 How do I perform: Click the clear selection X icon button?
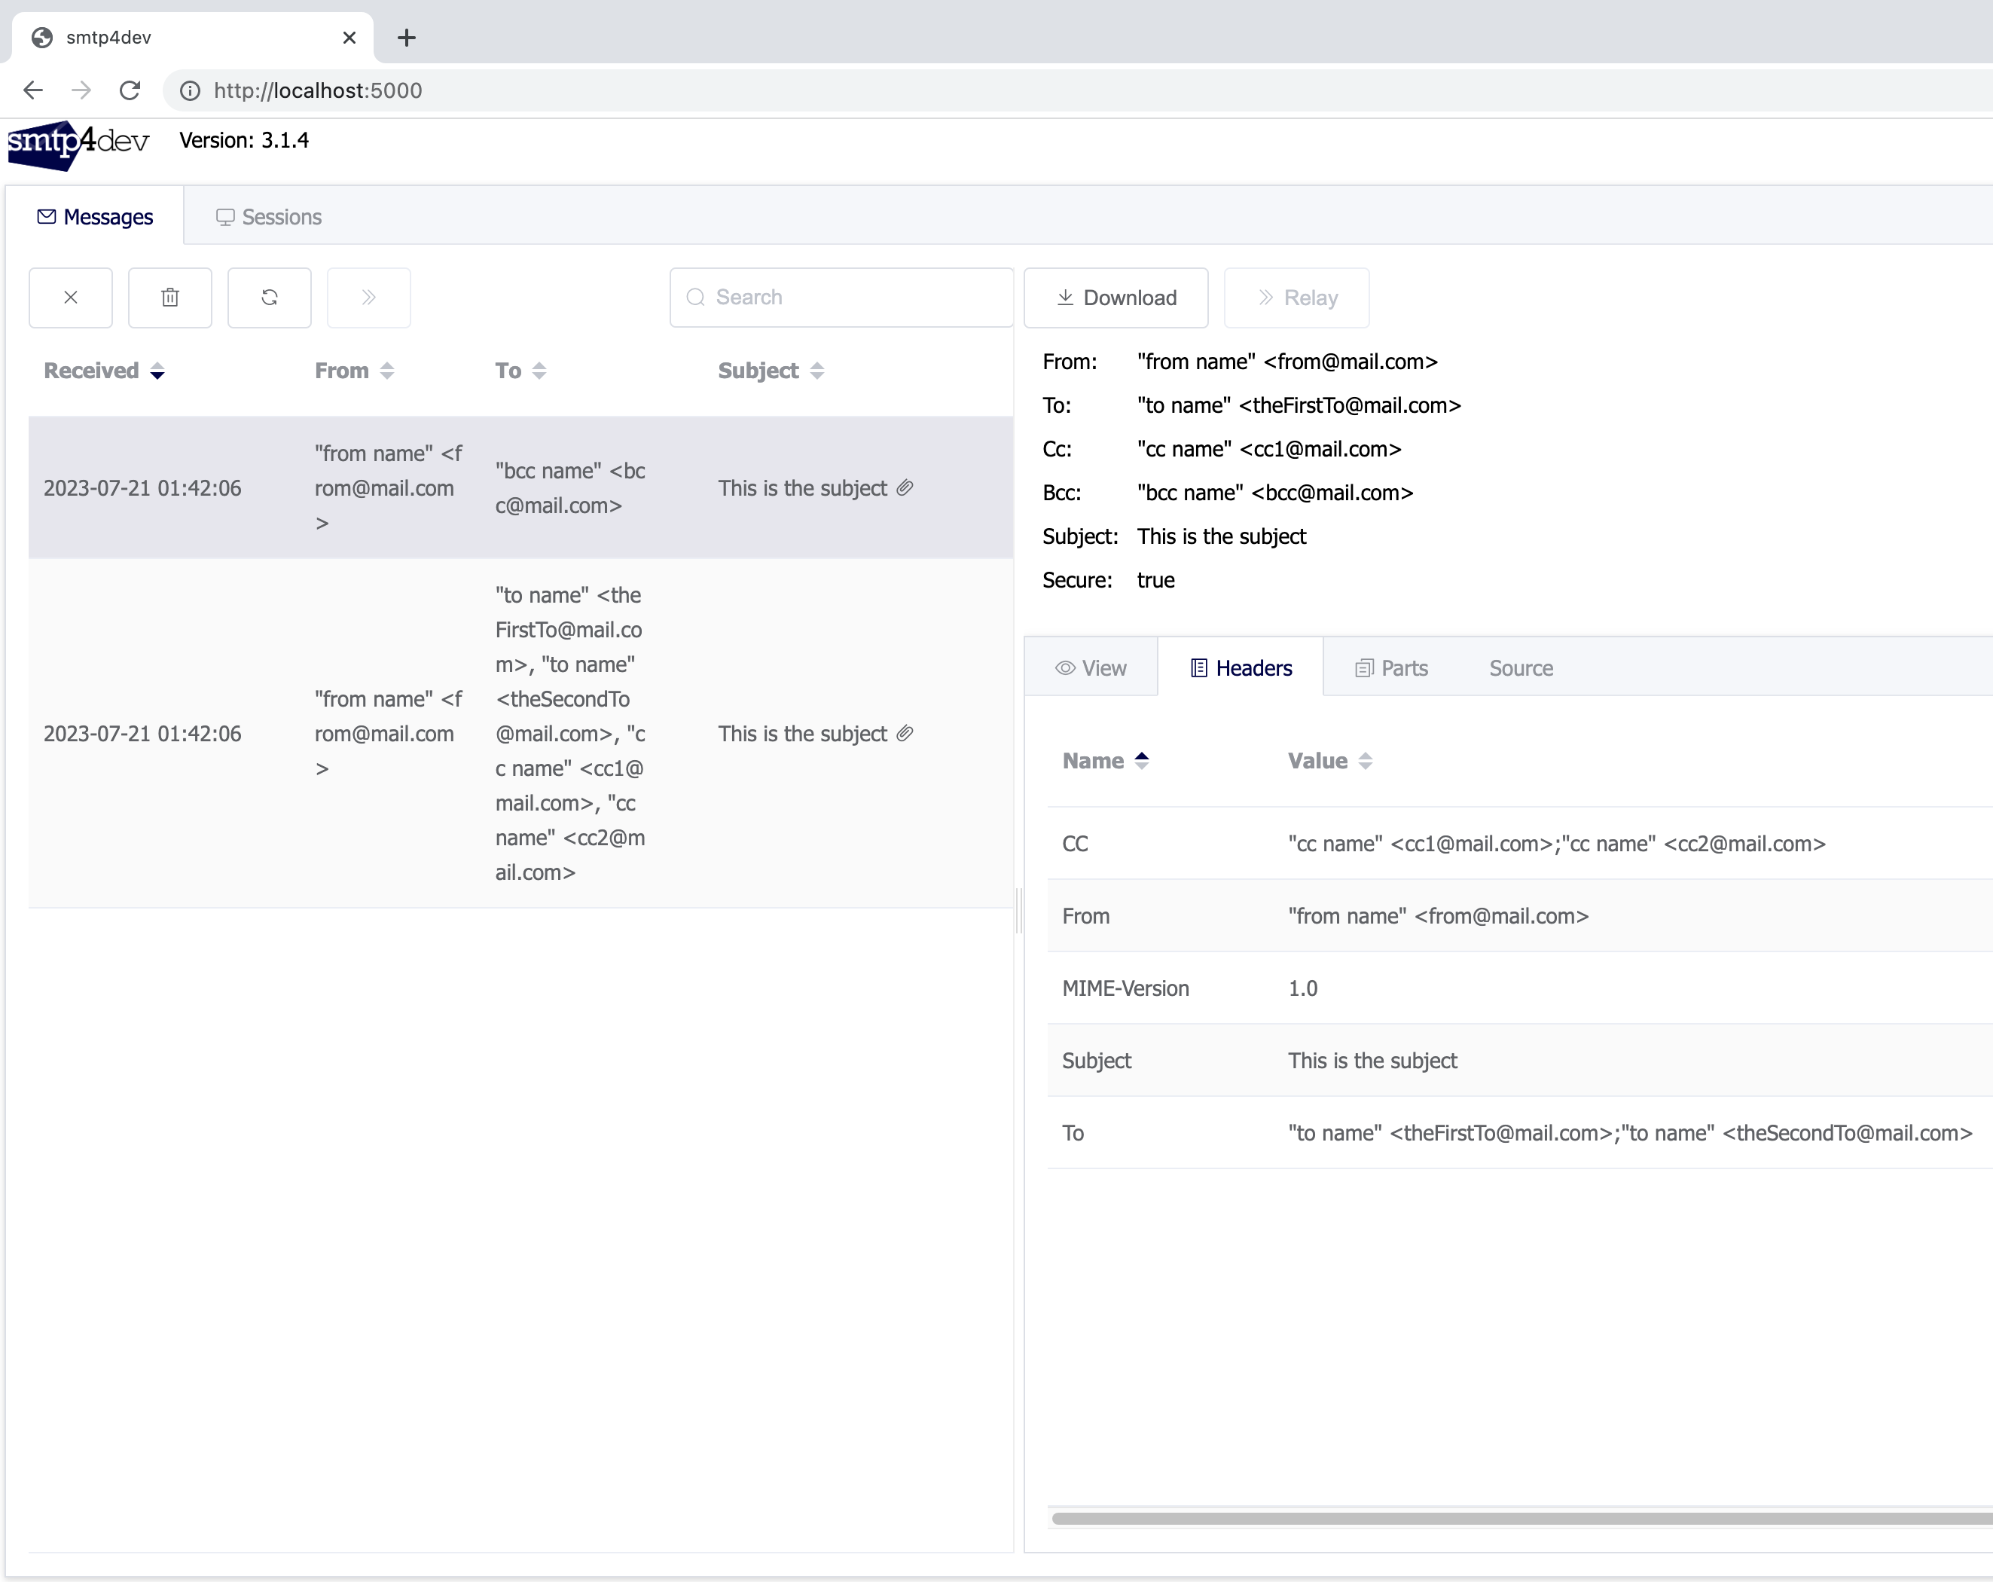click(70, 298)
